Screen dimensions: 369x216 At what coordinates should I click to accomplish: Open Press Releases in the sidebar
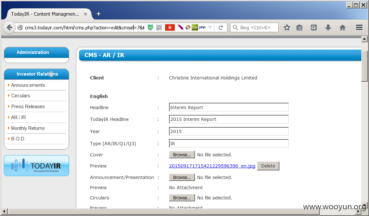(28, 107)
